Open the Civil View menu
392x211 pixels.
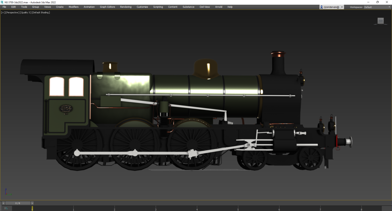point(205,7)
